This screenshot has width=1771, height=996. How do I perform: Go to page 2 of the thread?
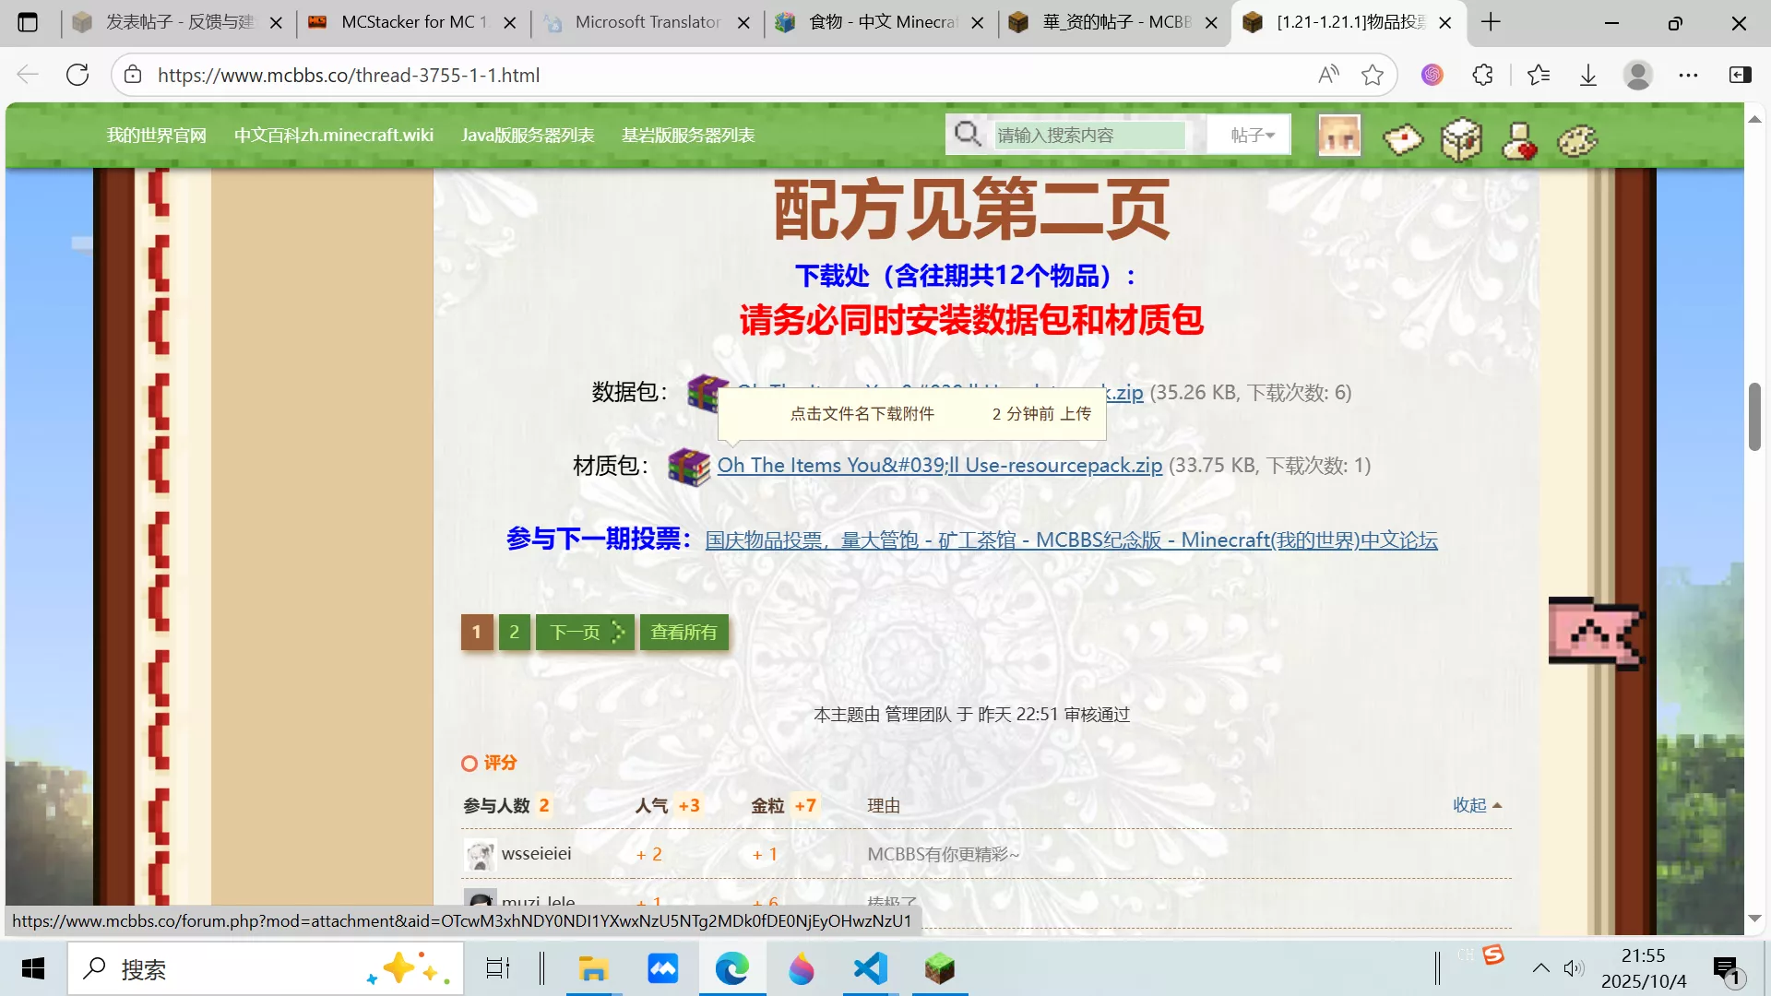[514, 632]
